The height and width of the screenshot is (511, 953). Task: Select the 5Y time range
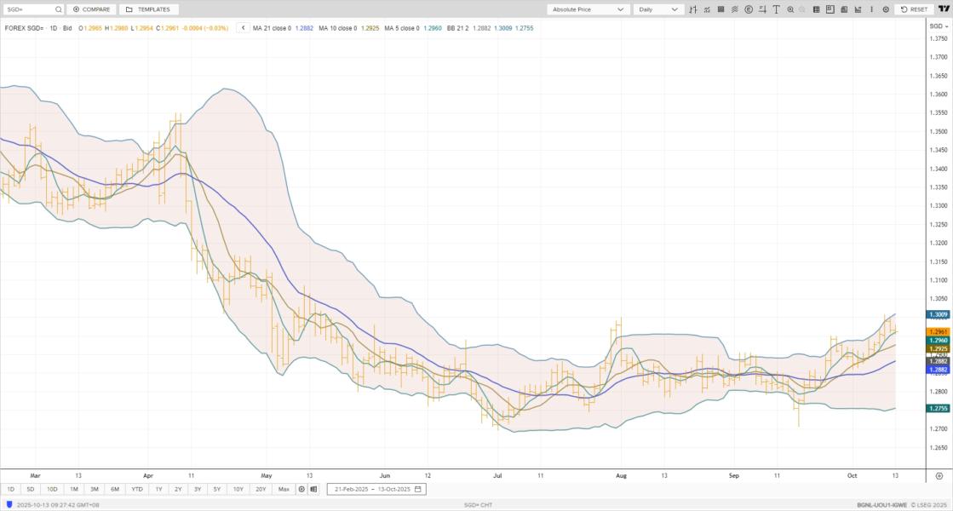click(x=217, y=489)
